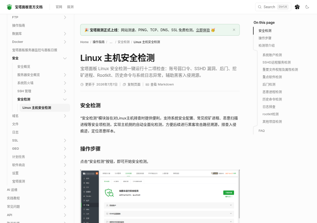Open the search magnifier icon

(x=260, y=7)
